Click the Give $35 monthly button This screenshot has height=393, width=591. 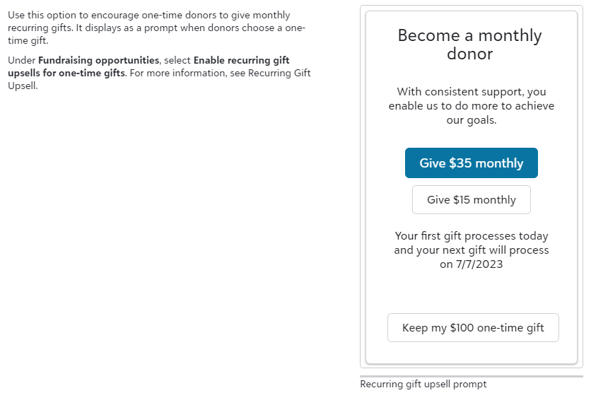pyautogui.click(x=471, y=163)
